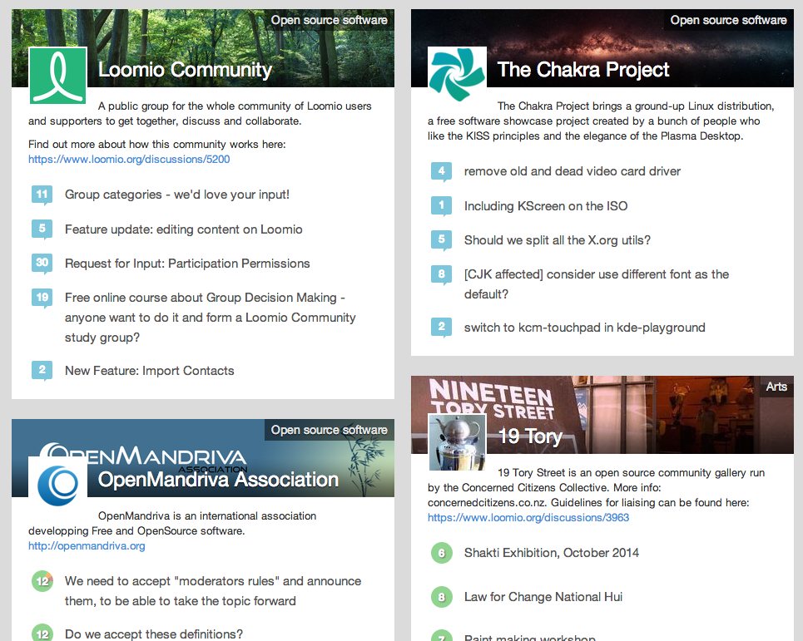Click the 5 comments badge beside X.org utils

442,240
